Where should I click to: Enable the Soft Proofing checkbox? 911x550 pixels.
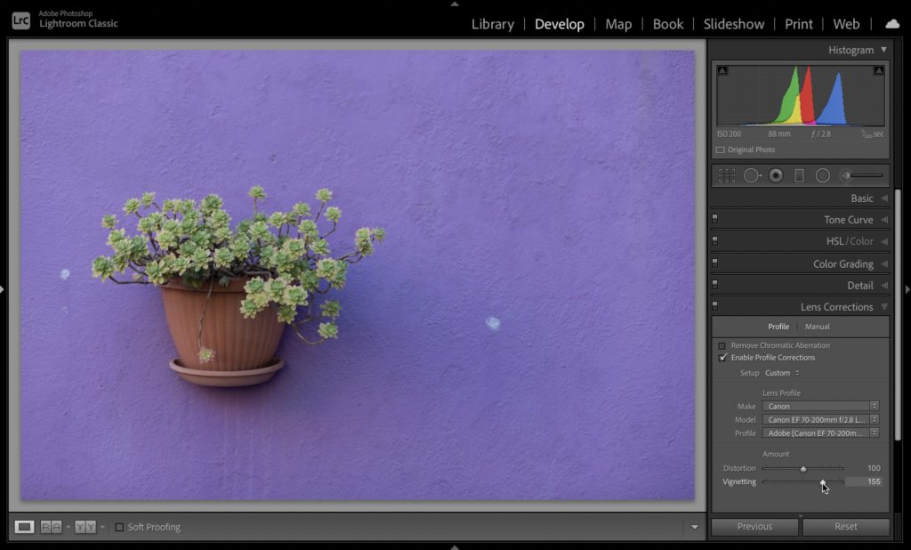[x=119, y=528]
